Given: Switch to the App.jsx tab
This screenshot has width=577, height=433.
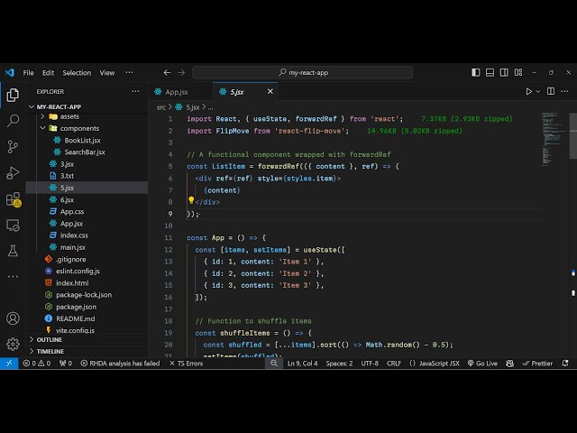Looking at the screenshot, I should click(176, 91).
